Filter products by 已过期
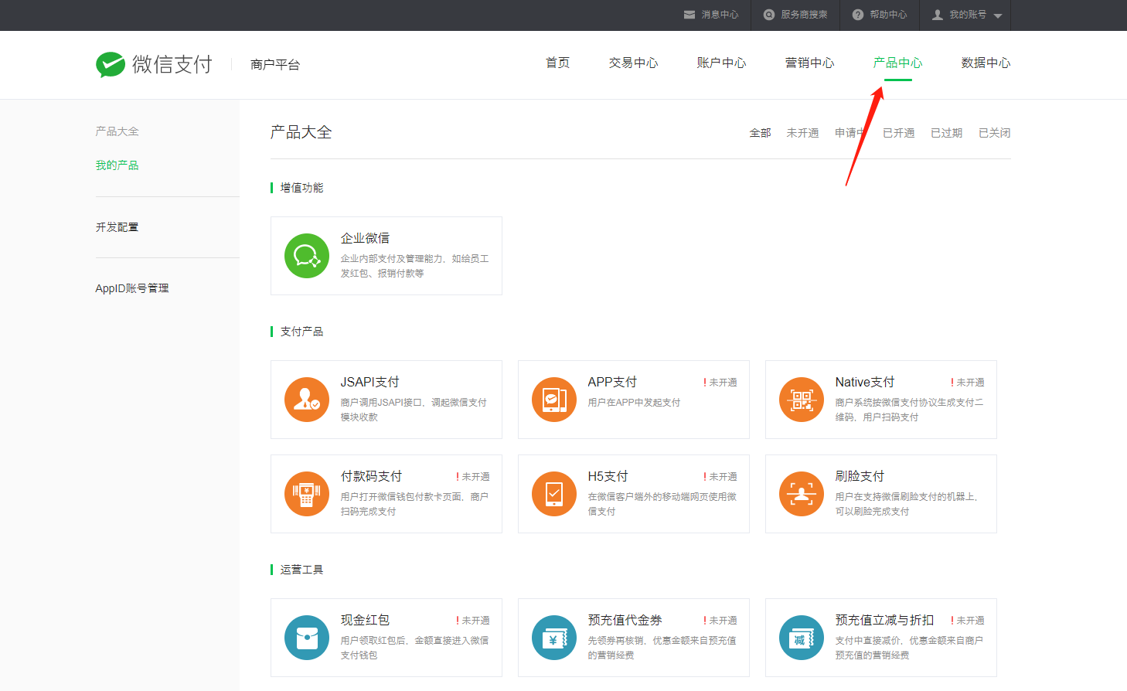Viewport: 1127px width, 691px height. pos(946,133)
